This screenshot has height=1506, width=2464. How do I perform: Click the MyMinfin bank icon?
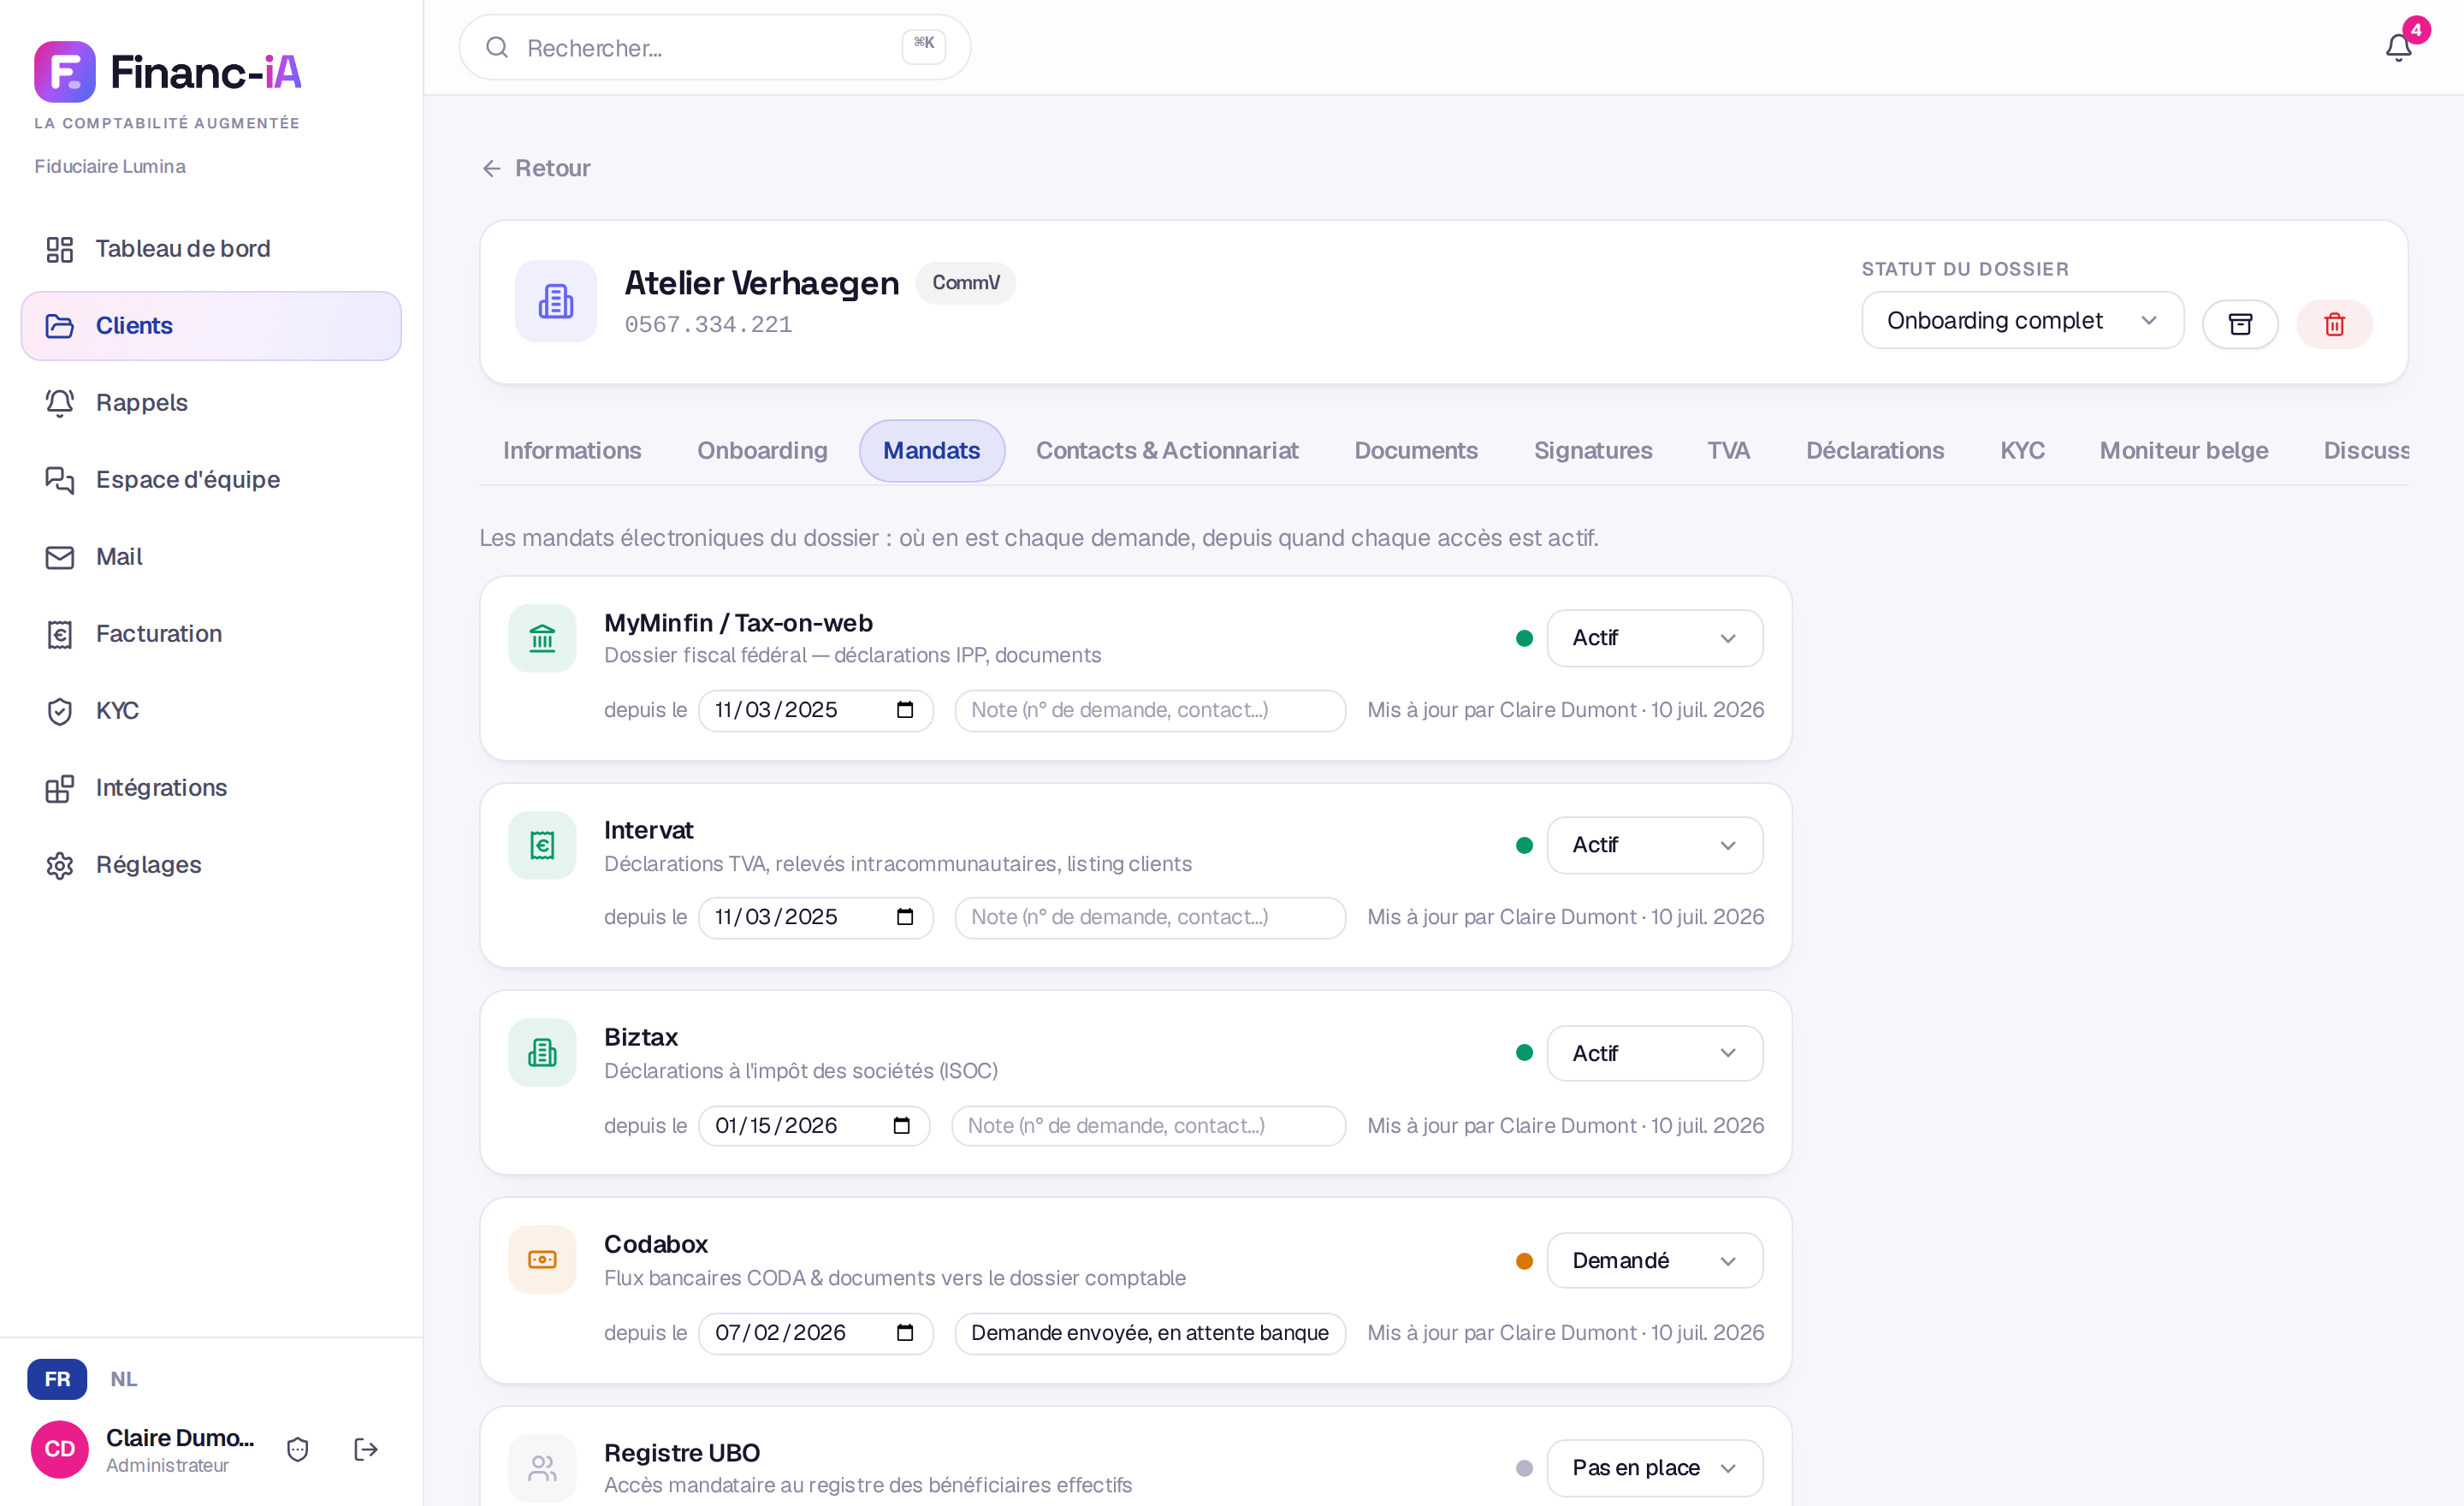pyautogui.click(x=542, y=638)
